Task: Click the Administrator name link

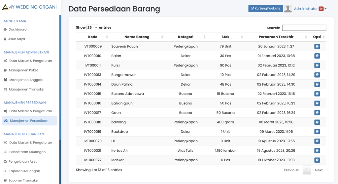Action: [x=306, y=9]
